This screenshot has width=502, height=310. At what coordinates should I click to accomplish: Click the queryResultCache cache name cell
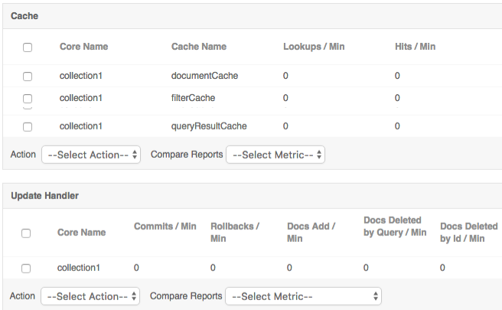point(209,126)
